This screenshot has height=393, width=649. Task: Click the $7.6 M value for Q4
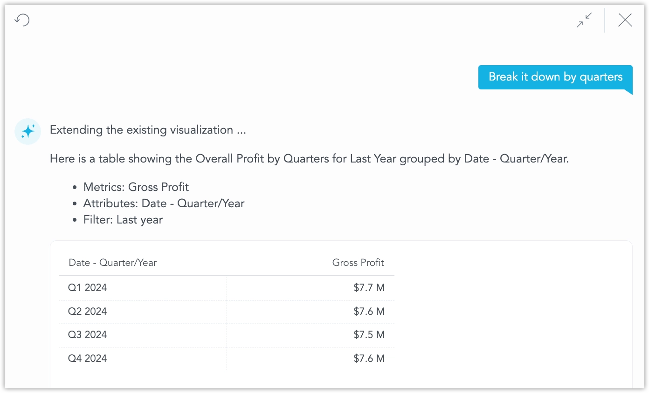pos(369,359)
